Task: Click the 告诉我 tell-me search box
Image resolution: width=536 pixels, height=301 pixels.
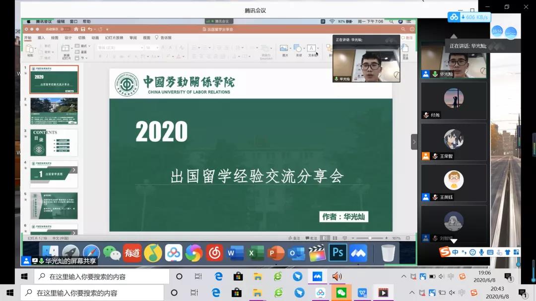Action: 163,38
